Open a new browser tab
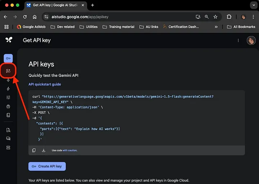Screen dimensions: 259x184 92,5
